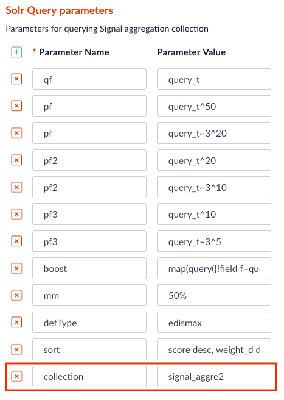Add a new parameter with the green plus icon
The image size is (284, 400).
16,52
